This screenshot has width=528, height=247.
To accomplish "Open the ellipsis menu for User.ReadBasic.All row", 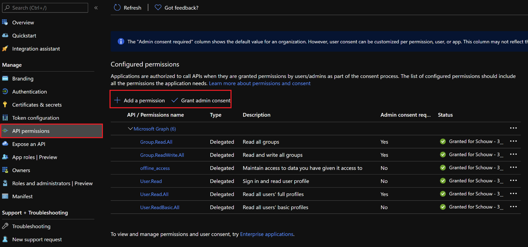I will (513, 207).
